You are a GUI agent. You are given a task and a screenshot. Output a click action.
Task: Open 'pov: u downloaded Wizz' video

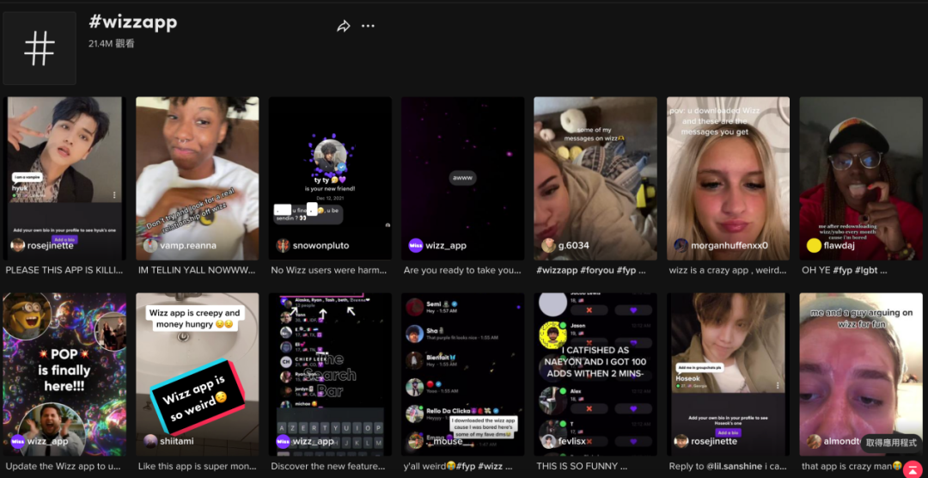pyautogui.click(x=728, y=178)
